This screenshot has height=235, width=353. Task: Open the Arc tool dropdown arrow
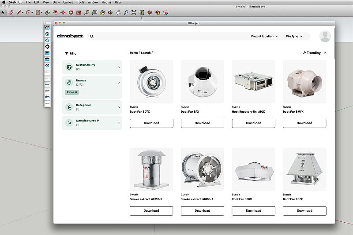click(32, 13)
